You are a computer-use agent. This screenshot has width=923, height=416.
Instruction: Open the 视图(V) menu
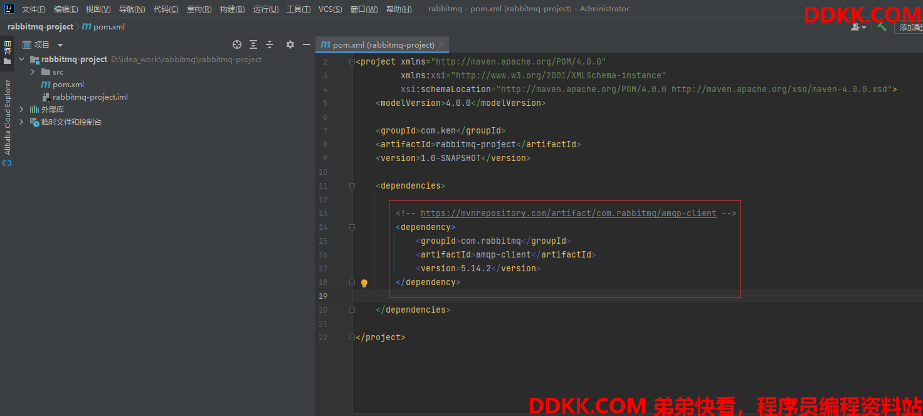click(x=98, y=9)
